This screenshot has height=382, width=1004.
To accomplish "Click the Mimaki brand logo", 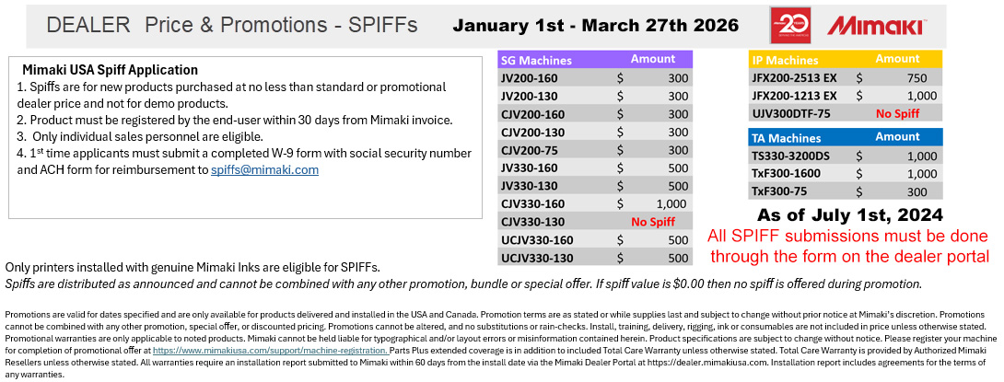I will pyautogui.click(x=873, y=25).
